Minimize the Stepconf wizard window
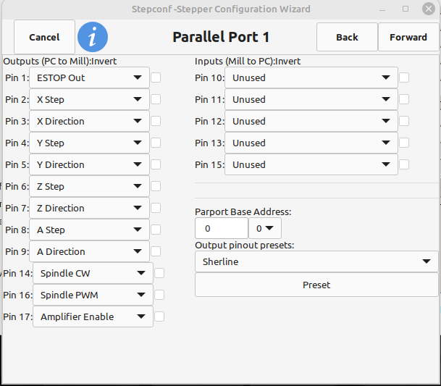This screenshot has height=386, width=441. [x=382, y=9]
